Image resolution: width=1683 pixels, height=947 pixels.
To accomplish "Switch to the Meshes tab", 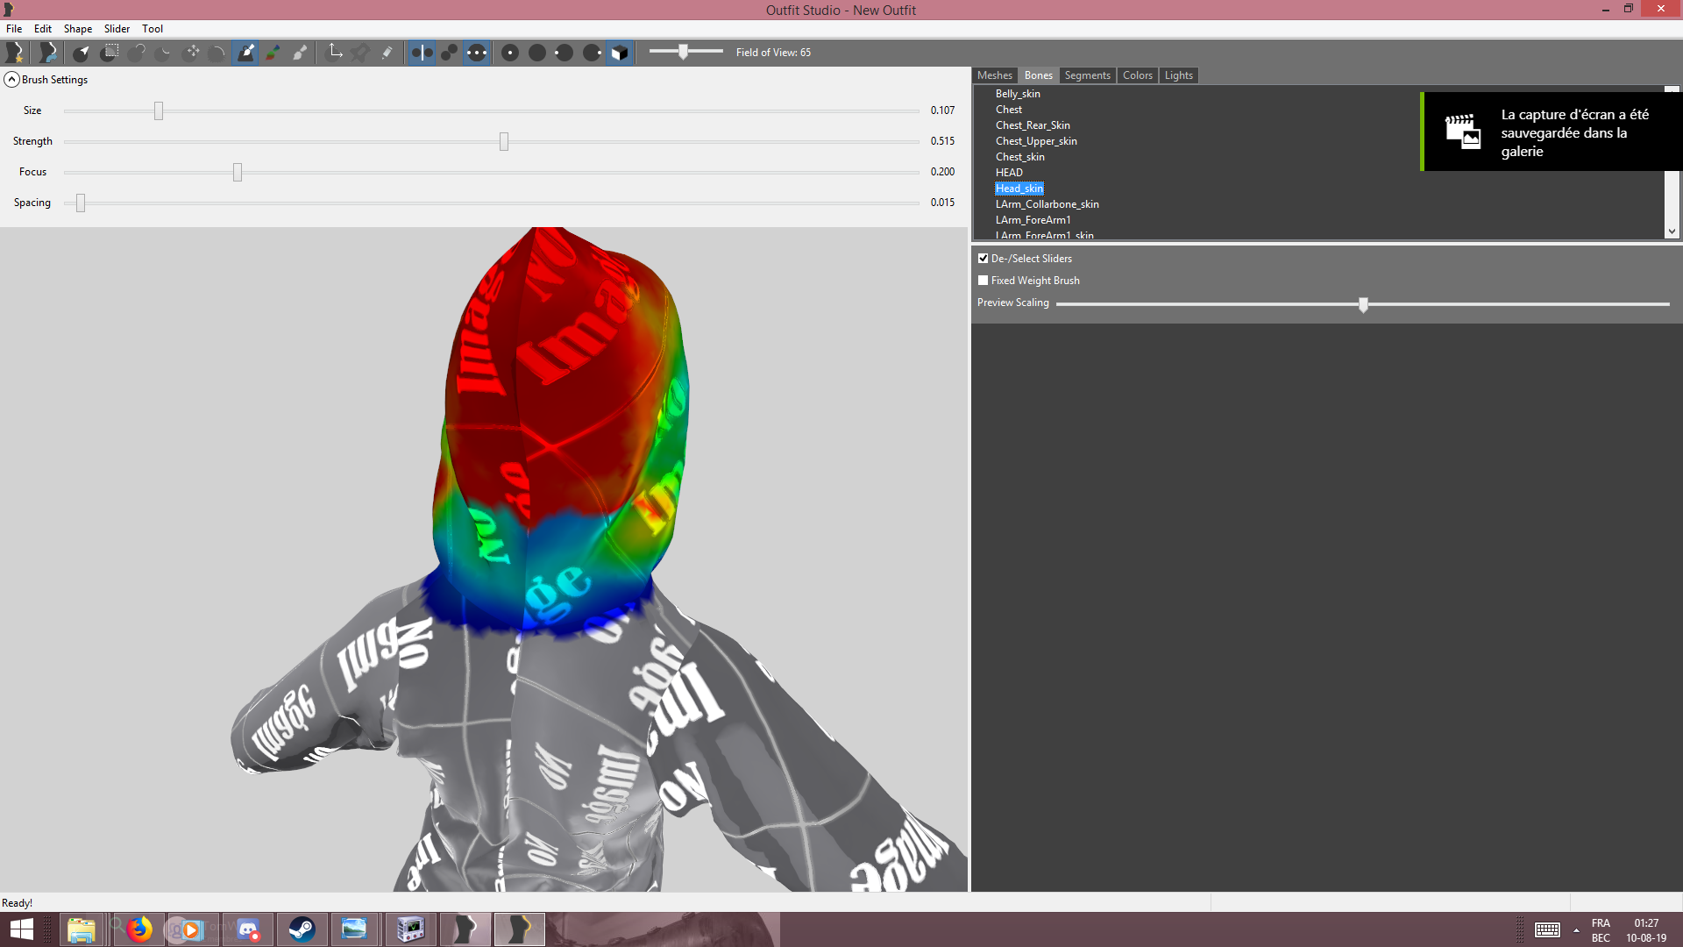I will point(995,75).
